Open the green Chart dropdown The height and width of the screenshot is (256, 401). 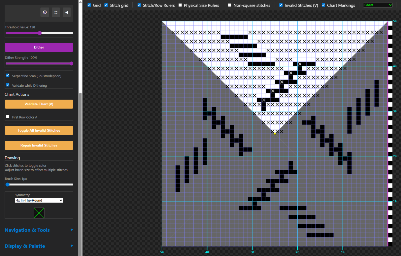point(378,5)
